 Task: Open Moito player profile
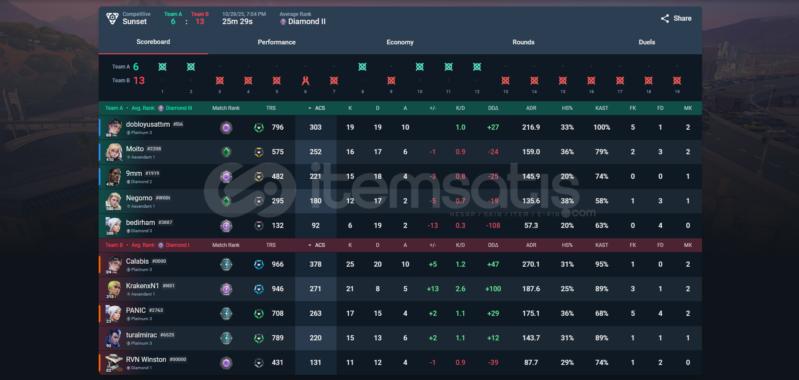(135, 149)
